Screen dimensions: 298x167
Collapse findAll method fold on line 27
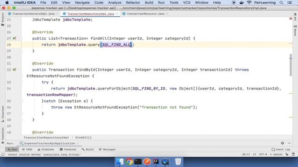[x=21, y=39]
